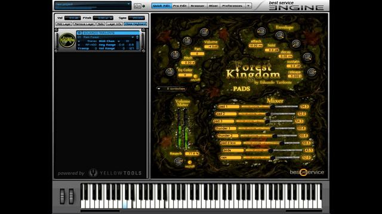Click the best service logo link
This screenshot has width=382, height=214.
307,172
